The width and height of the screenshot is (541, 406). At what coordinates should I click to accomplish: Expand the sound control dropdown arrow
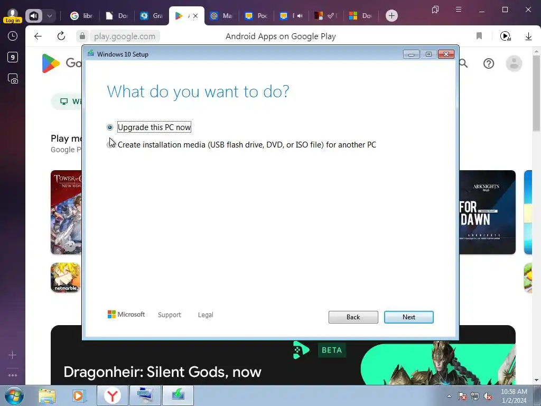click(x=49, y=16)
